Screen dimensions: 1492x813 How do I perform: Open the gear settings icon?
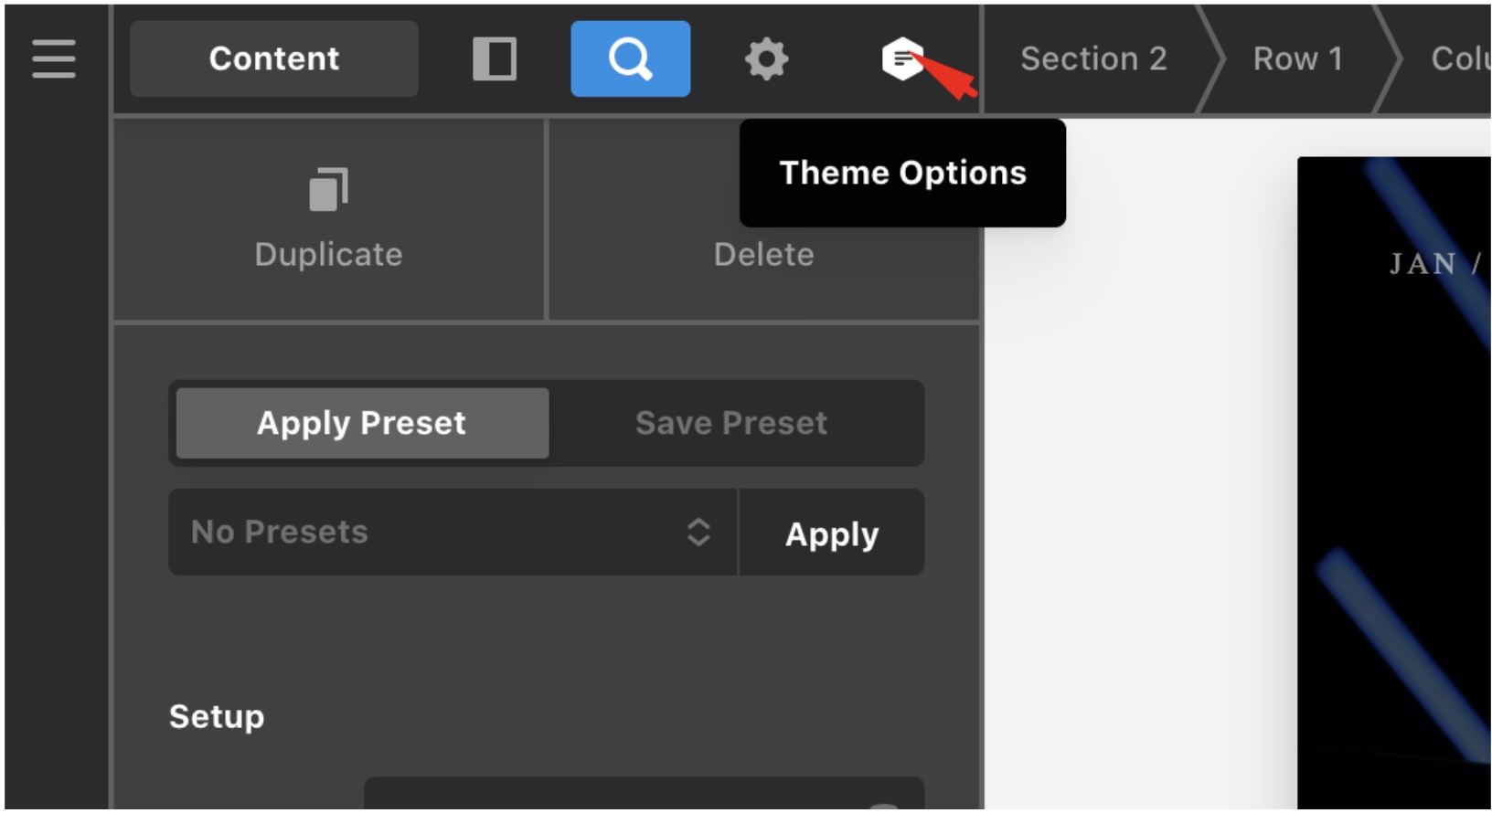pyautogui.click(x=766, y=58)
